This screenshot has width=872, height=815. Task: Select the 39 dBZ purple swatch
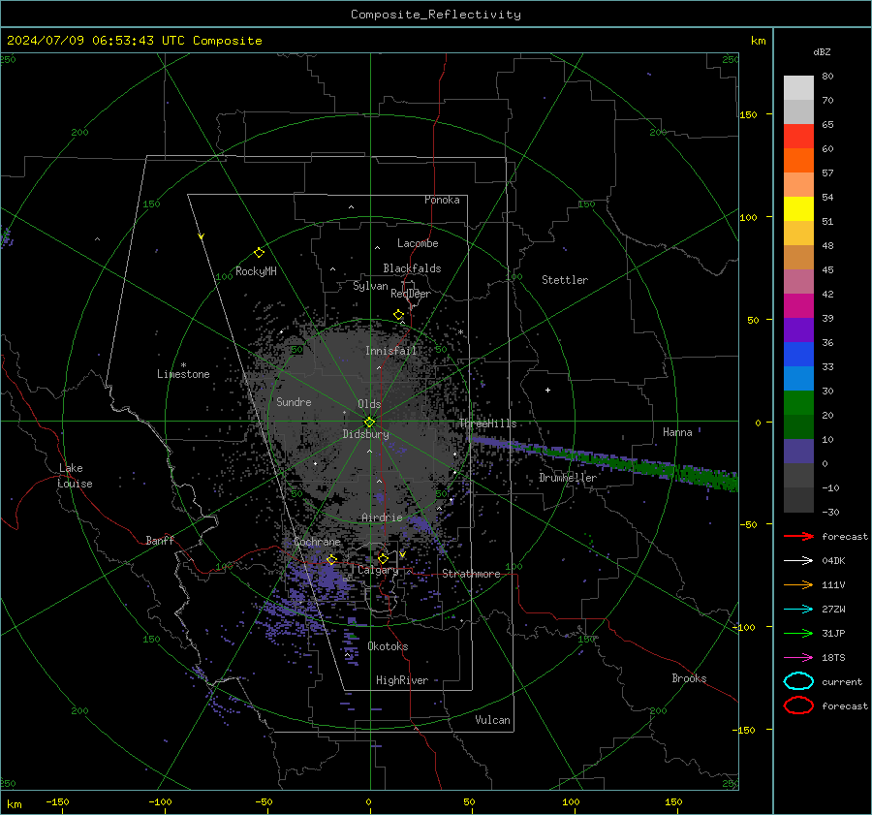tap(798, 329)
